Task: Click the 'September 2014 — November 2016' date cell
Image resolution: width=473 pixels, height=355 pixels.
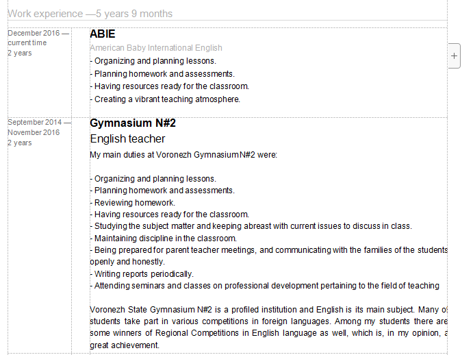Action: pyautogui.click(x=38, y=127)
